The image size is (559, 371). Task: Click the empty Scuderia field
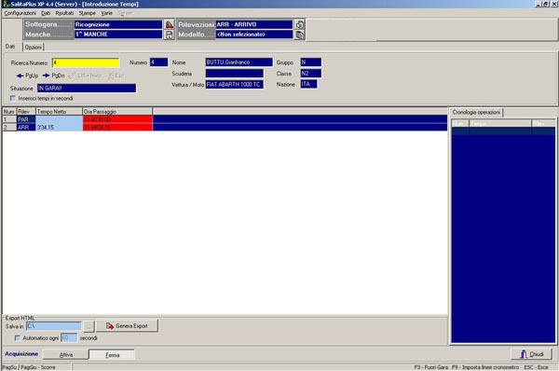[x=234, y=74]
